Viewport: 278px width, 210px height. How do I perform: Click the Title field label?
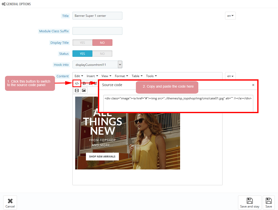click(x=65, y=16)
